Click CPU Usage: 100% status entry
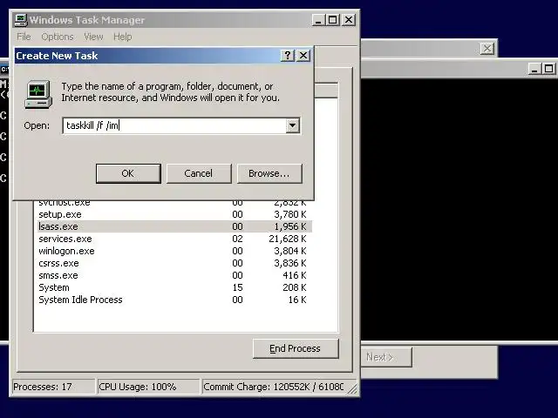Viewport: 558px width, 418px height. click(148, 387)
